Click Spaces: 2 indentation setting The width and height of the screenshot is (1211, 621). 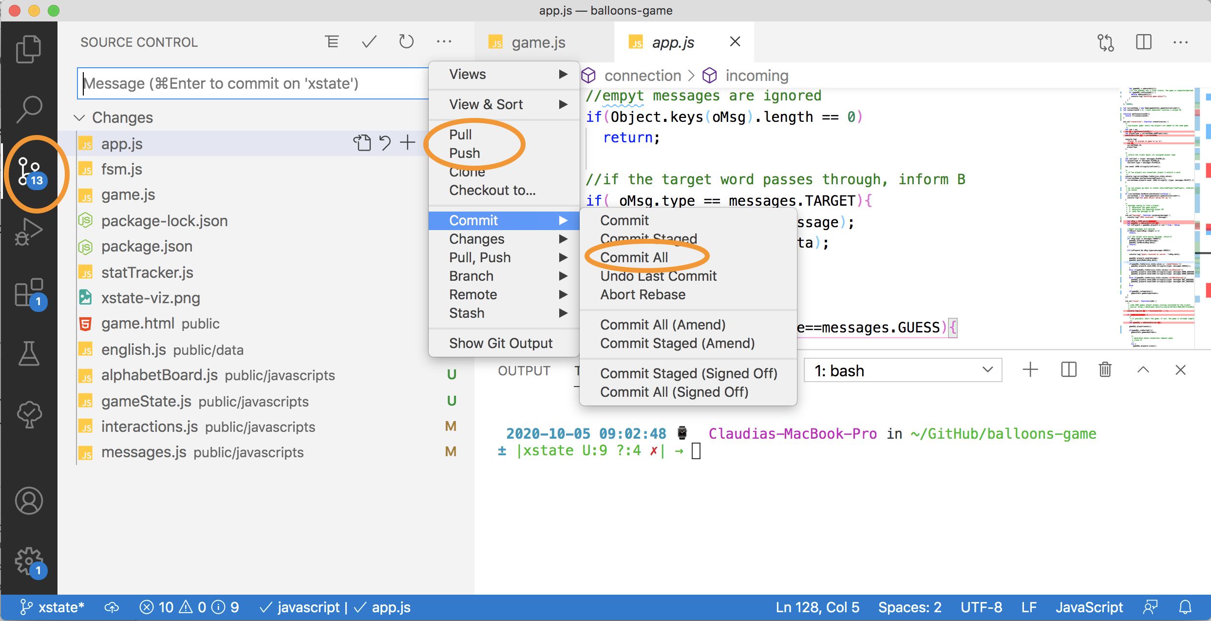coord(909,607)
